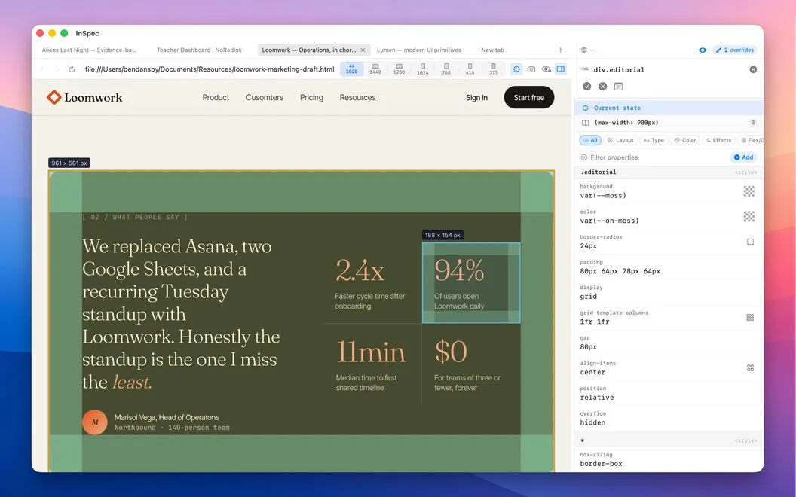
Task: Open a new tab with plus button
Action: pyautogui.click(x=561, y=50)
